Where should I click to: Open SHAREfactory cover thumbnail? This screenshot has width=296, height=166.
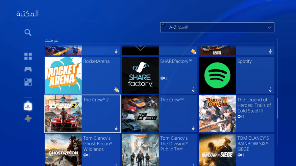(x=140, y=75)
